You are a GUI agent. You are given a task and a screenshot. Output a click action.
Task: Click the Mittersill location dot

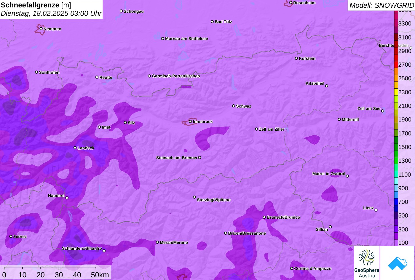coord(339,119)
